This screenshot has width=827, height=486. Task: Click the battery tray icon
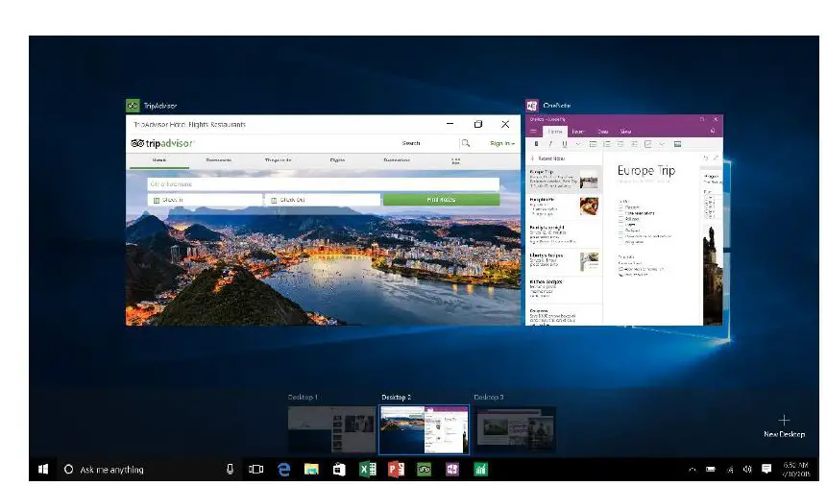click(x=711, y=469)
